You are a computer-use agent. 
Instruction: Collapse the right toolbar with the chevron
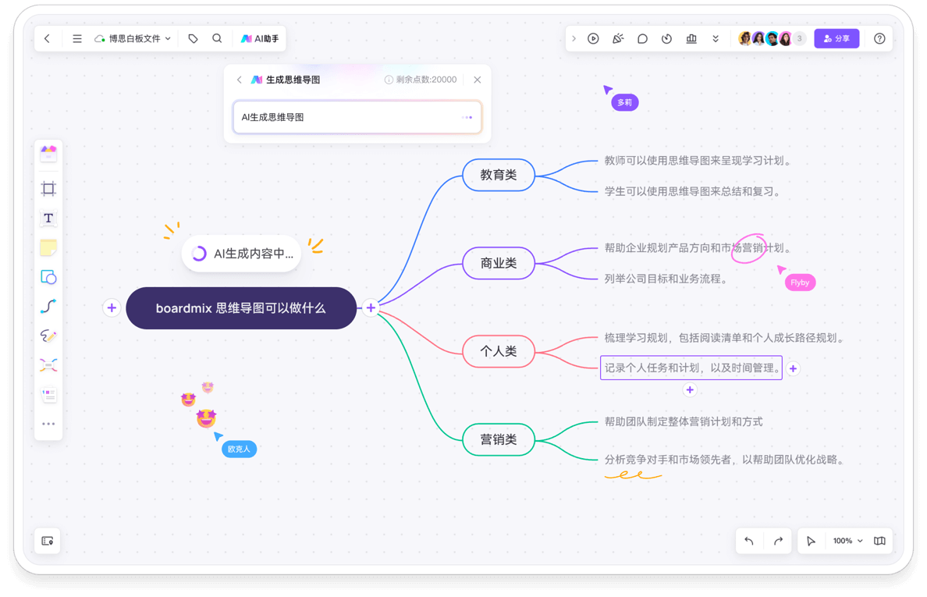point(574,38)
